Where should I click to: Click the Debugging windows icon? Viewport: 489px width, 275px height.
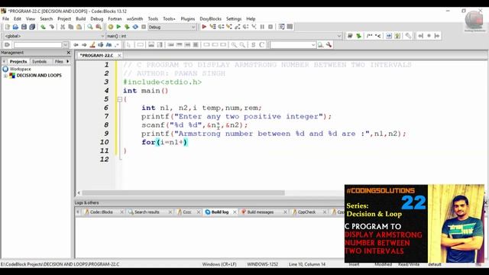(282, 27)
